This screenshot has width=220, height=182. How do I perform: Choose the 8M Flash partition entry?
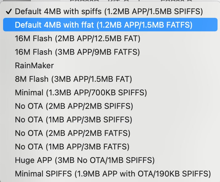point(73,79)
